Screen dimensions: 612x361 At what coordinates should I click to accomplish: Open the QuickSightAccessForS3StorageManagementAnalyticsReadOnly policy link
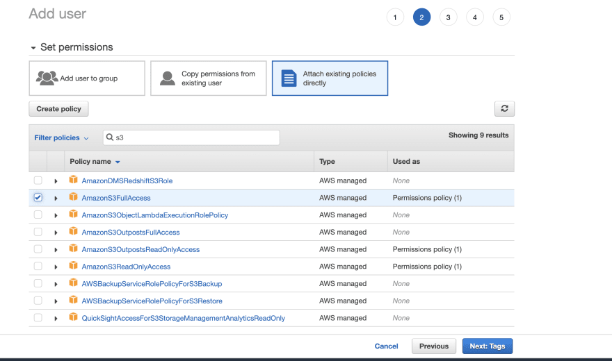click(x=183, y=318)
